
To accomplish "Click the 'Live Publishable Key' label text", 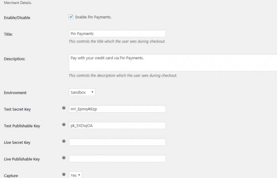I will coord(22,159).
